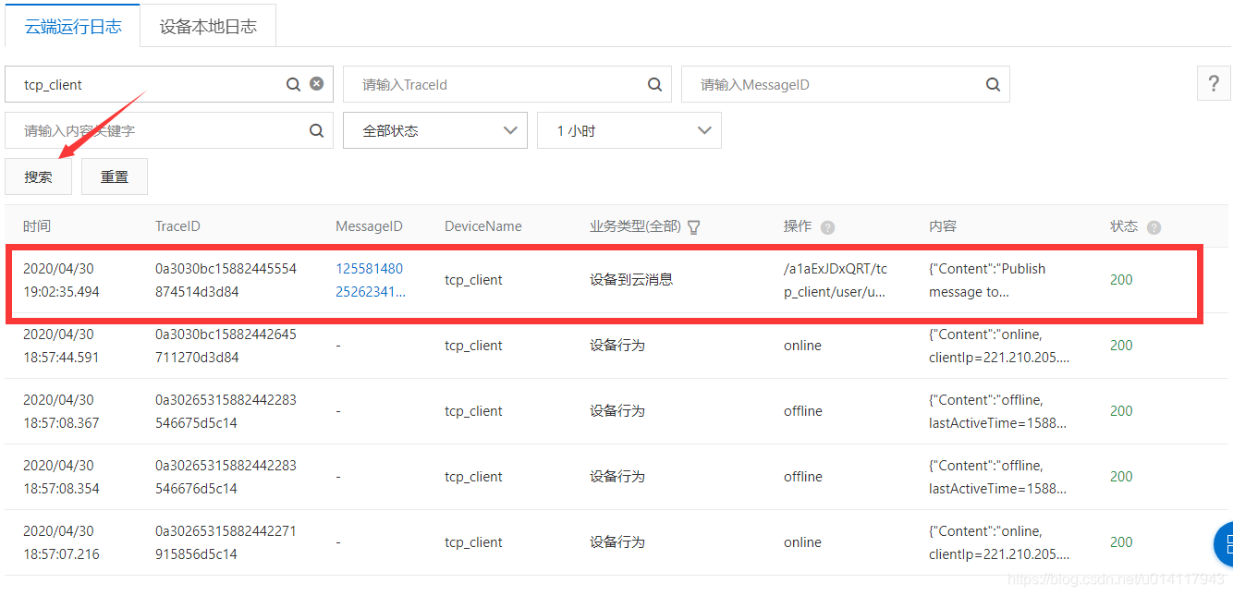Click the search icon in keyword field

316,130
